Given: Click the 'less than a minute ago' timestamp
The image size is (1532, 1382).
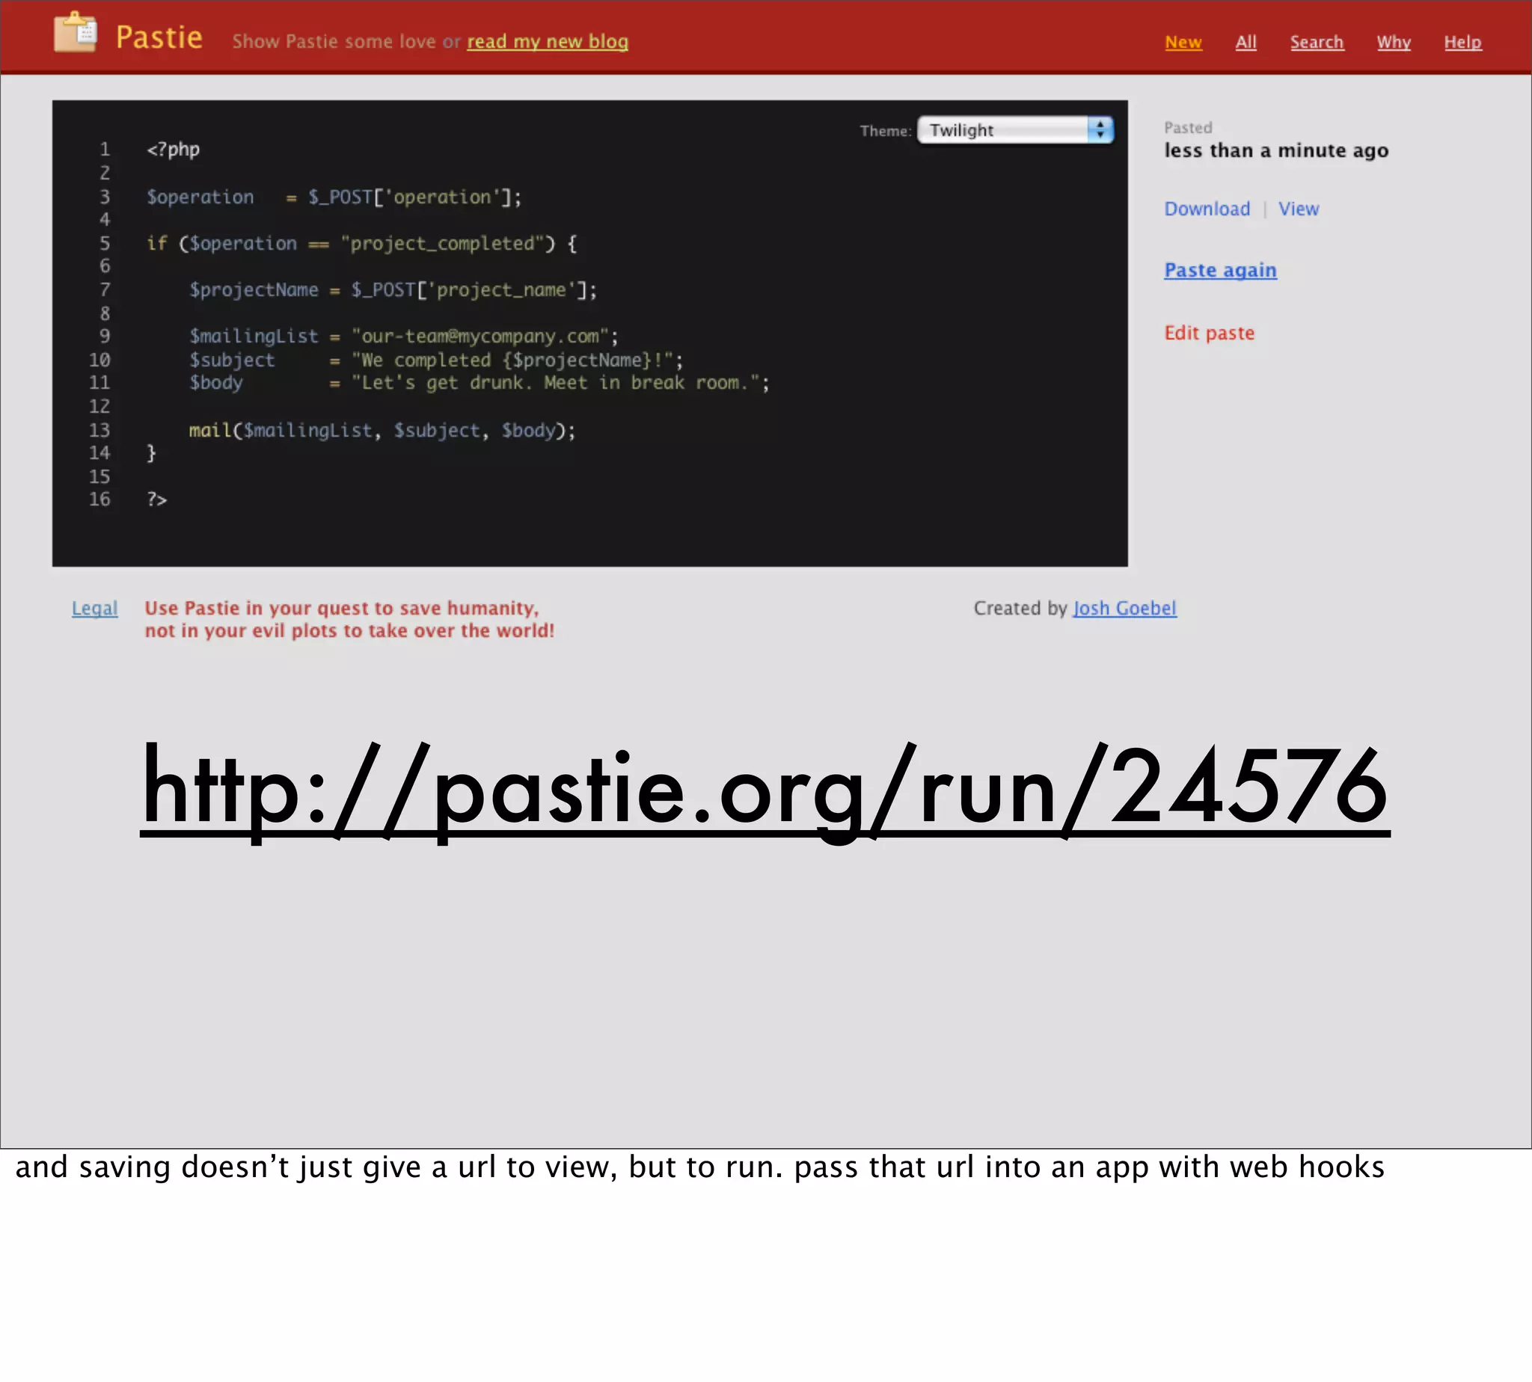Looking at the screenshot, I should pyautogui.click(x=1276, y=150).
